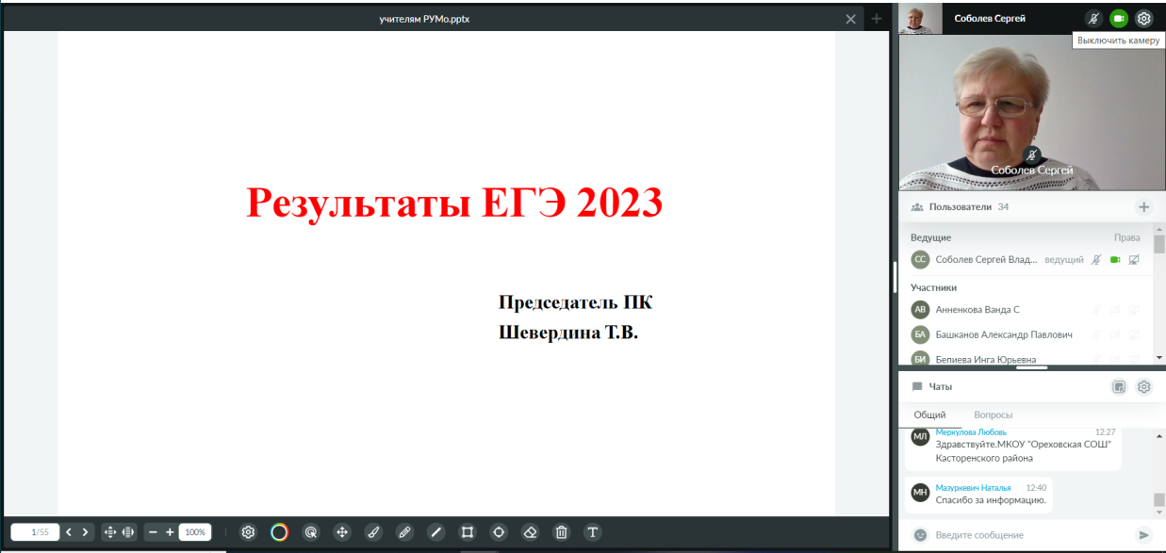Select the text tool
This screenshot has width=1166, height=553.
[593, 532]
